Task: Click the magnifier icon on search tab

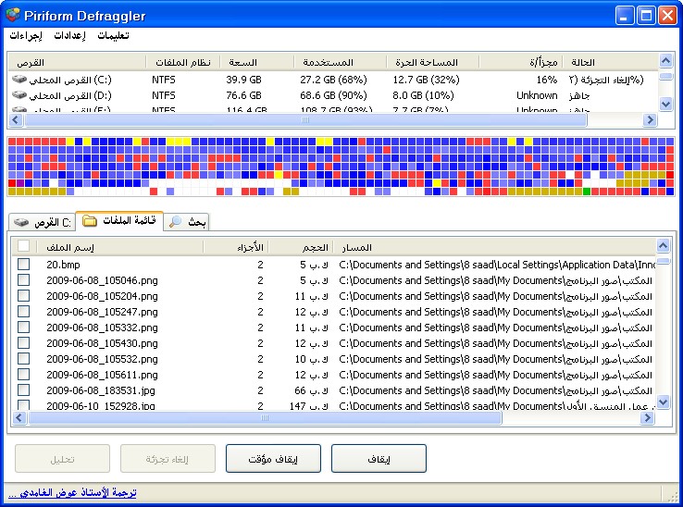Action: click(x=175, y=222)
